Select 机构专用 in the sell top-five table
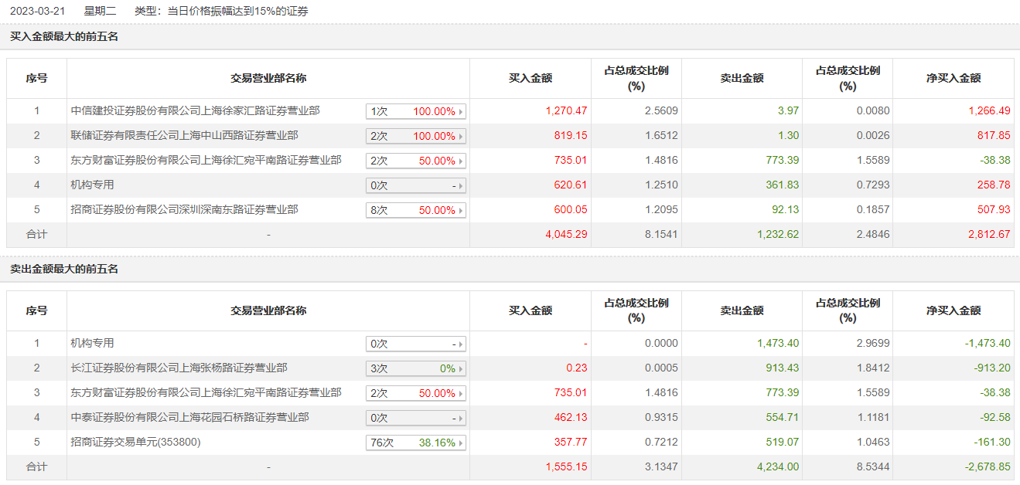The width and height of the screenshot is (1020, 485). 92,343
